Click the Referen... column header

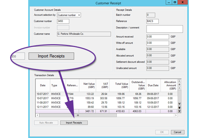coord(72,86)
